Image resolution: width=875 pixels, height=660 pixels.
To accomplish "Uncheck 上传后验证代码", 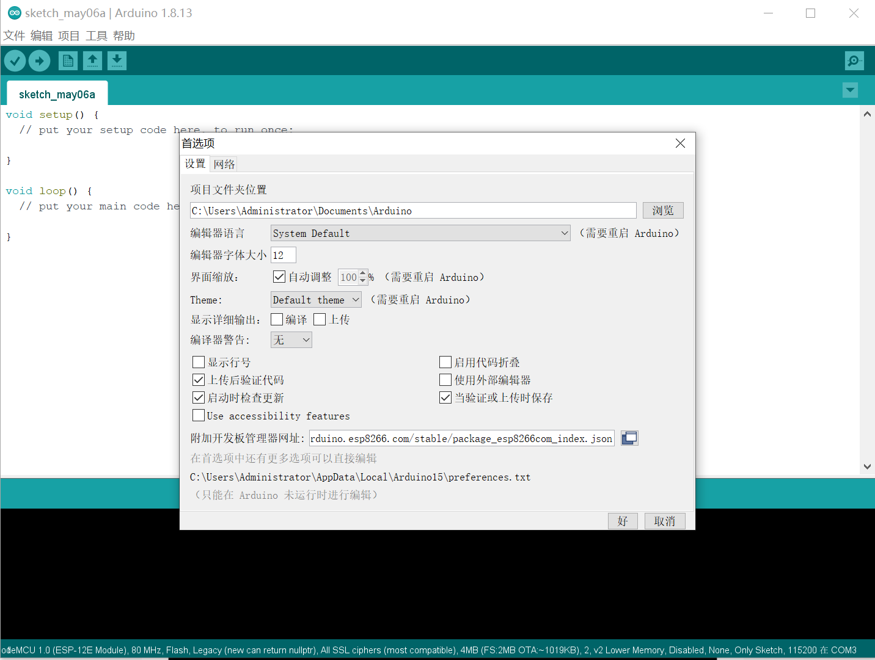I will [x=199, y=380].
